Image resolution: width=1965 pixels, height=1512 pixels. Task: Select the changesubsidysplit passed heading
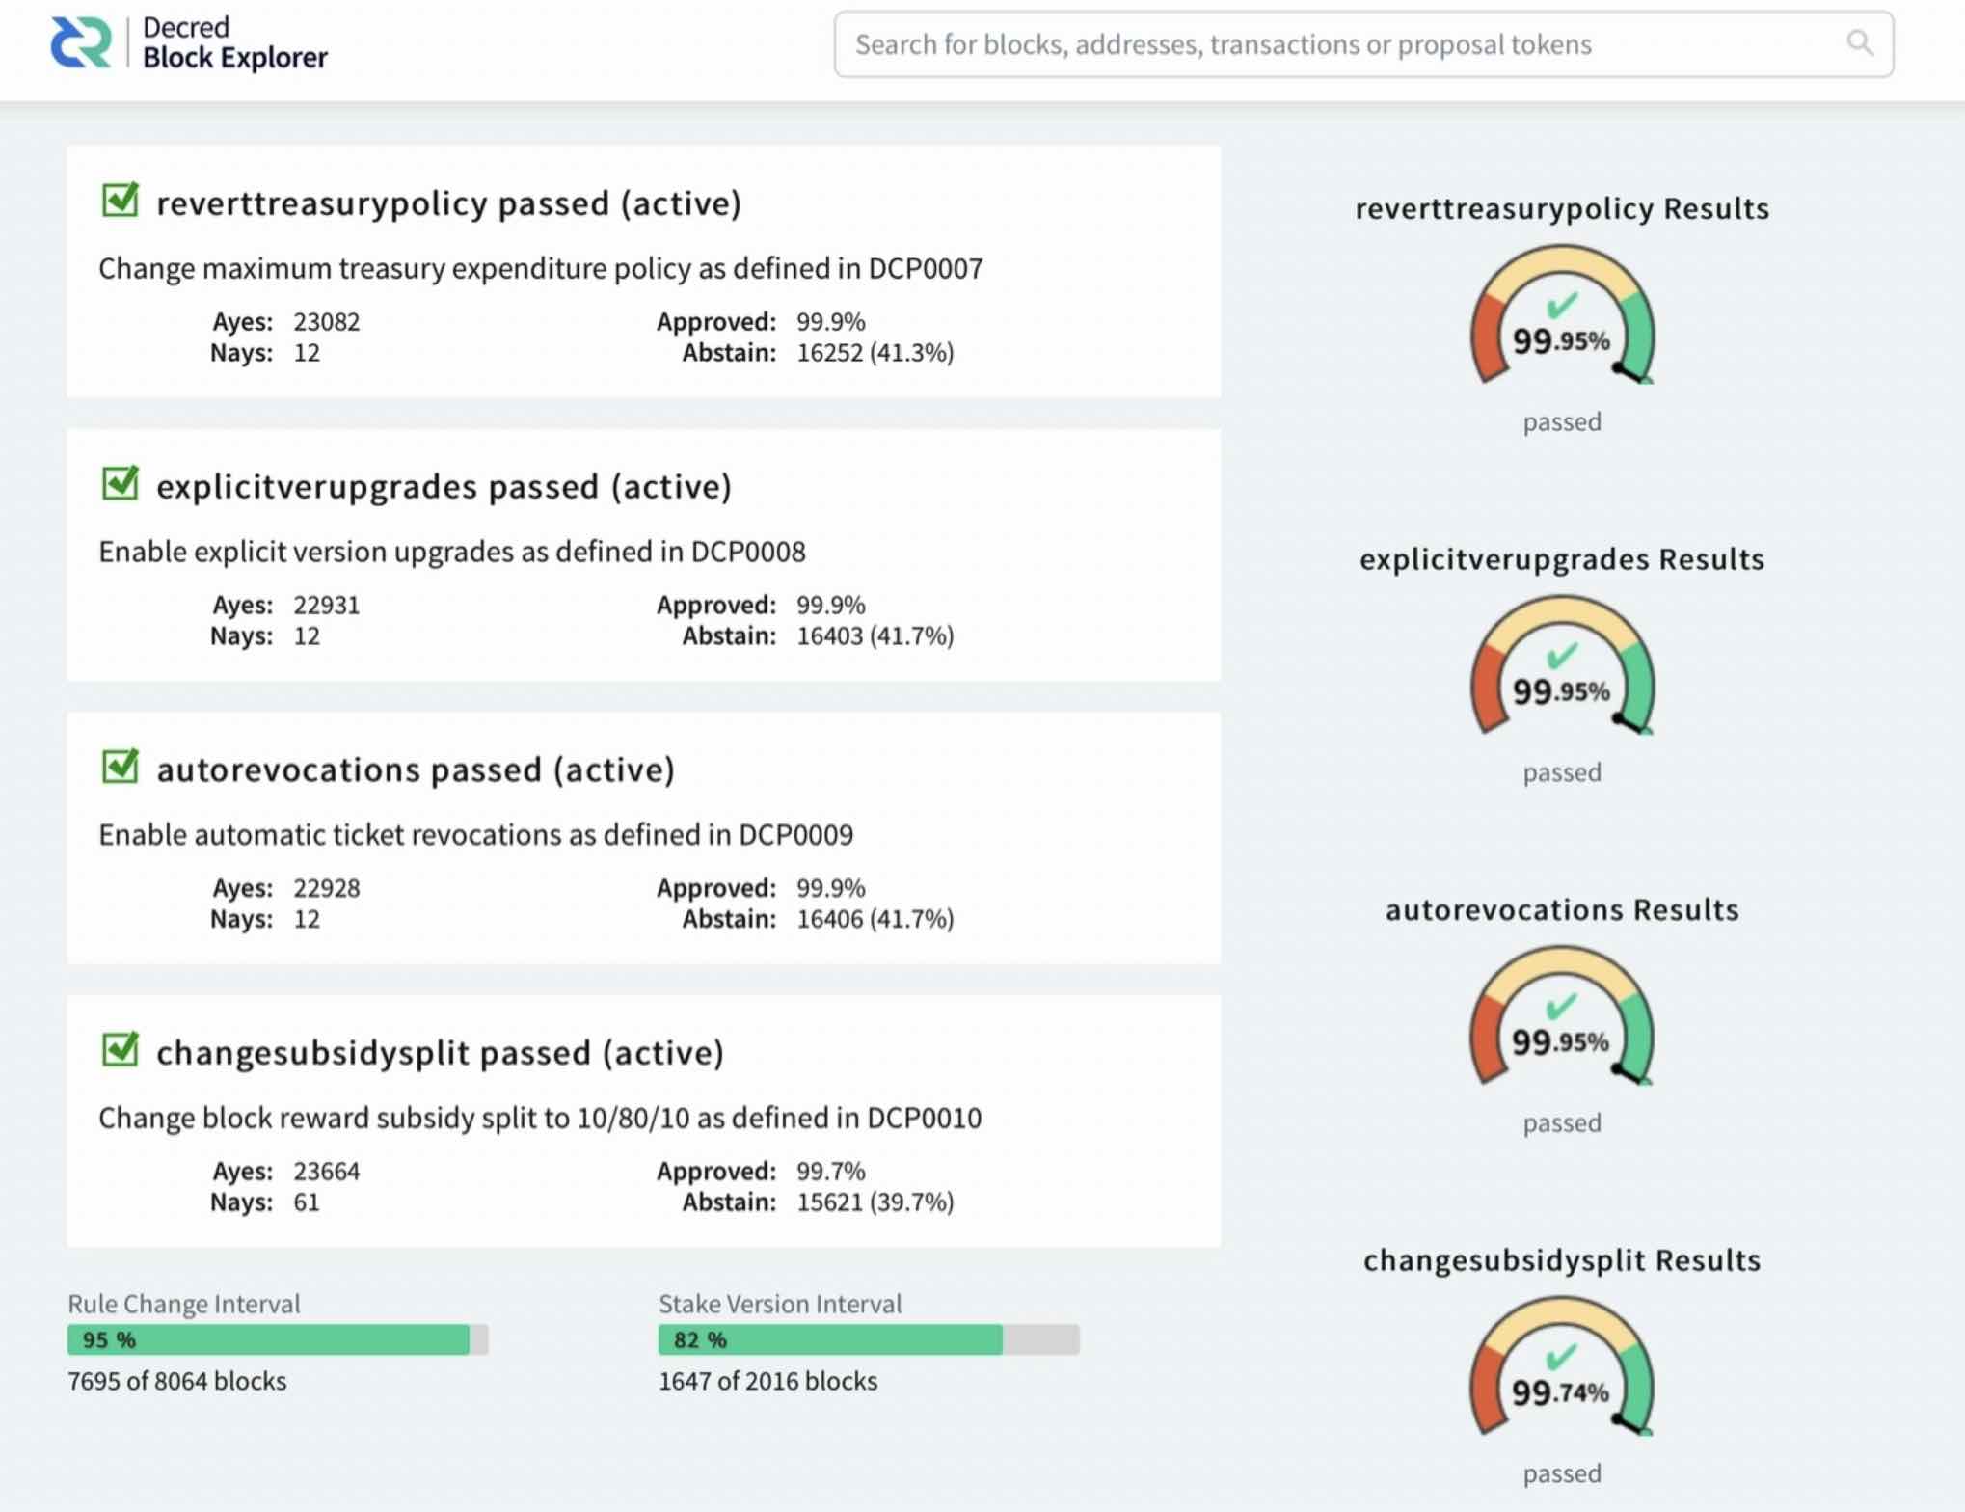440,1053
